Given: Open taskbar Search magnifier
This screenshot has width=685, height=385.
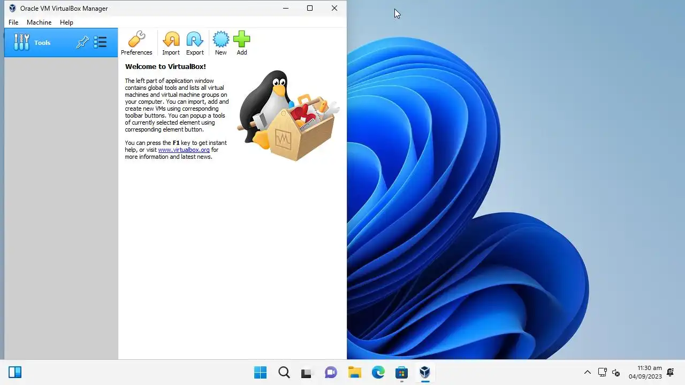Looking at the screenshot, I should [284, 373].
